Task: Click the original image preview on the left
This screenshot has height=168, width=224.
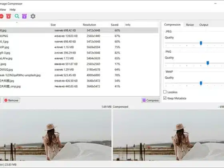Action: tap(56, 135)
